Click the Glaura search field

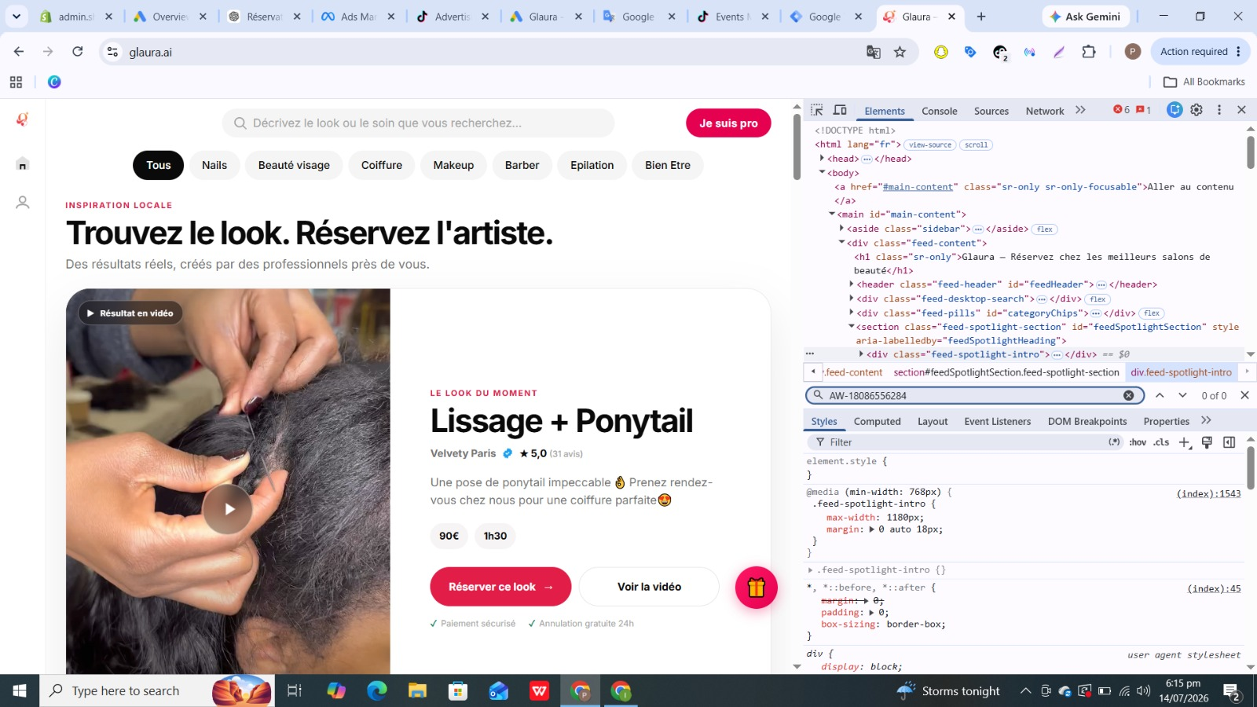click(418, 123)
